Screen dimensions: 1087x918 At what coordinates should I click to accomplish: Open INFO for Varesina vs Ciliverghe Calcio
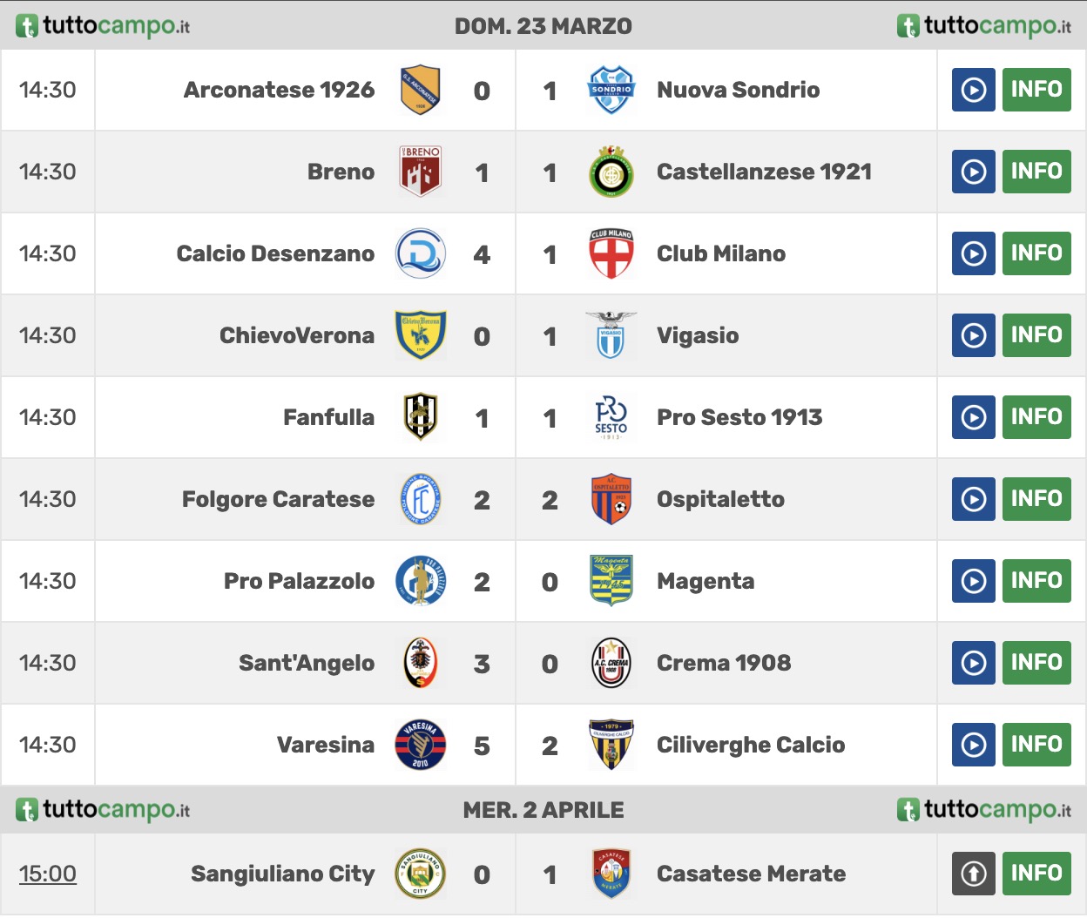[1036, 745]
